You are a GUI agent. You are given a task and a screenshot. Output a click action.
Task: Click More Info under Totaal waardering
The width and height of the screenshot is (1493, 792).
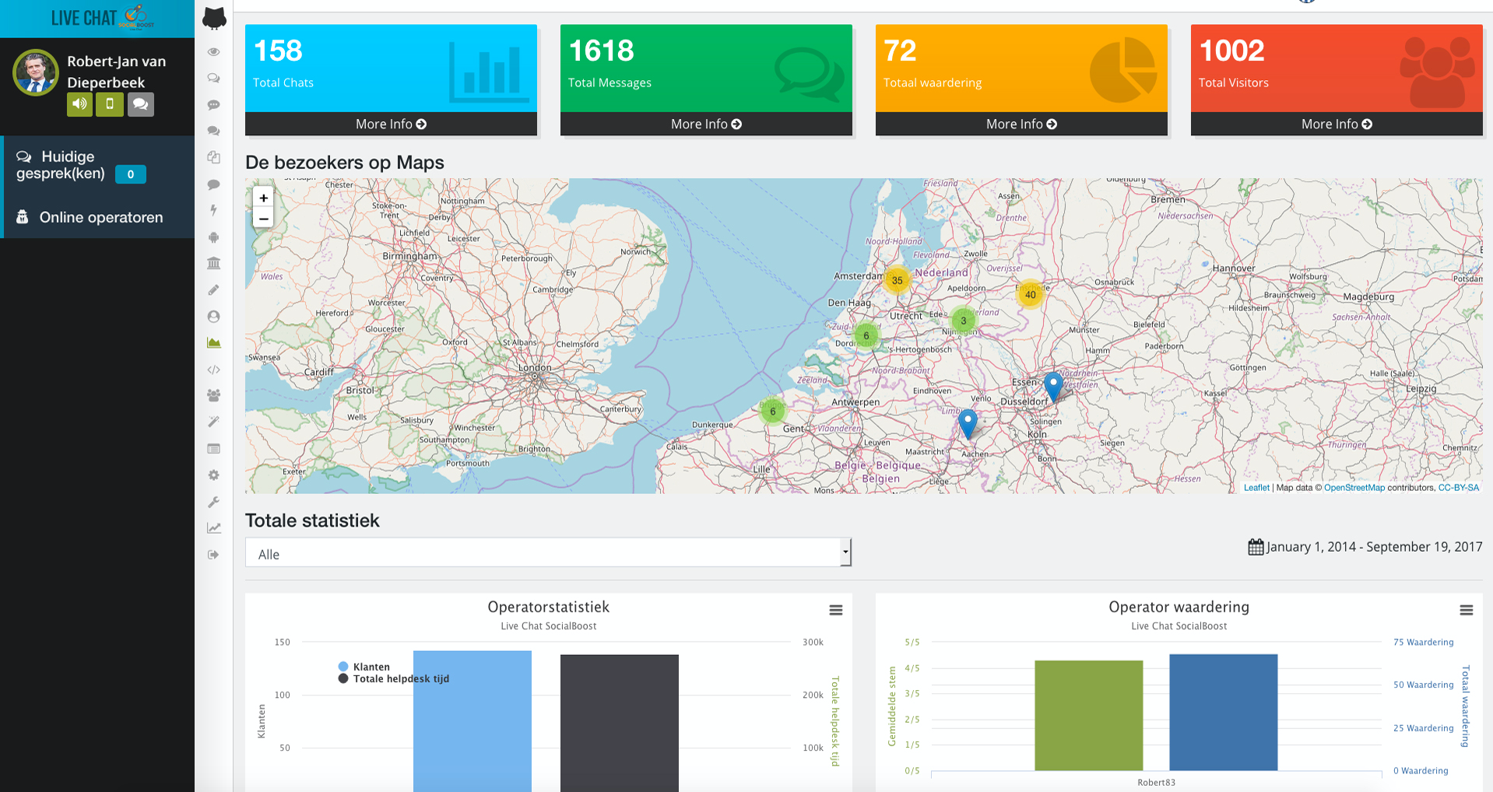1021,124
